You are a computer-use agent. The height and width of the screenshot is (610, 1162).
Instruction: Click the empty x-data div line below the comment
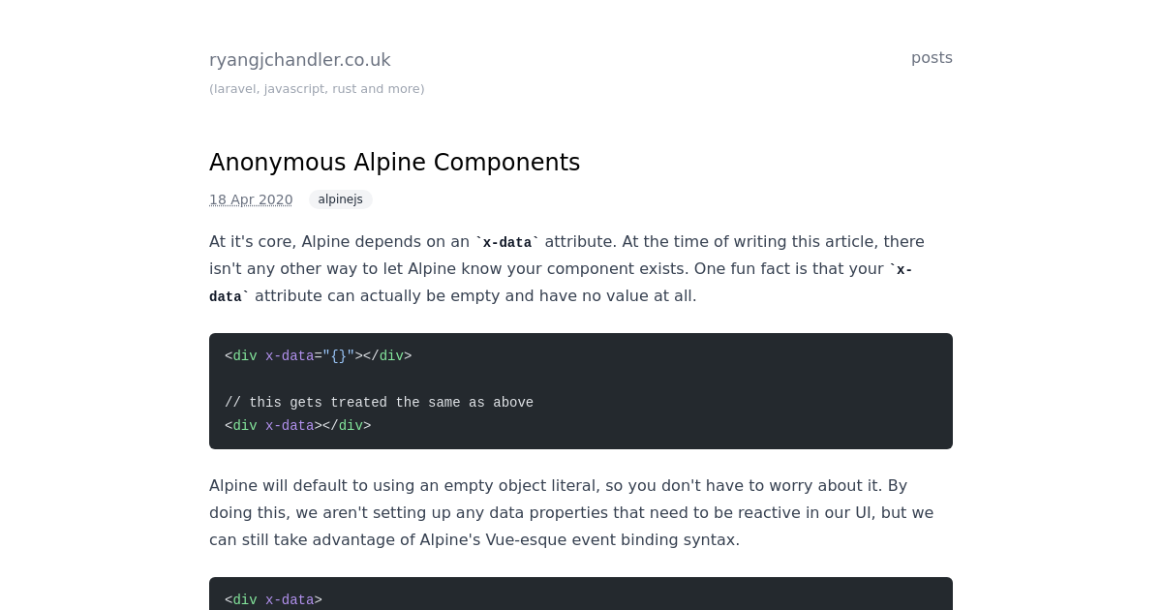click(x=297, y=426)
